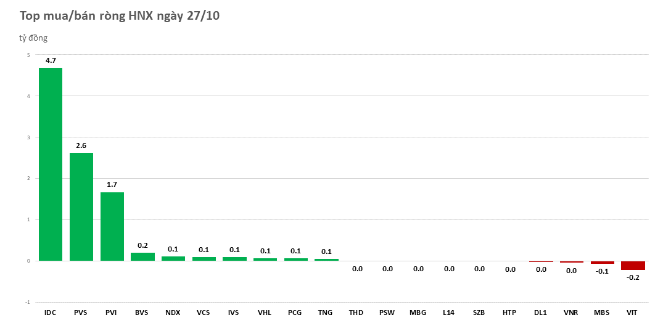Select the 'tỷ đồng' unit label

[33, 38]
